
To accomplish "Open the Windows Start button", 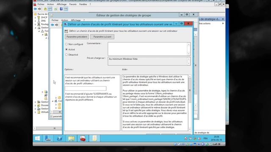I will 37,138.
